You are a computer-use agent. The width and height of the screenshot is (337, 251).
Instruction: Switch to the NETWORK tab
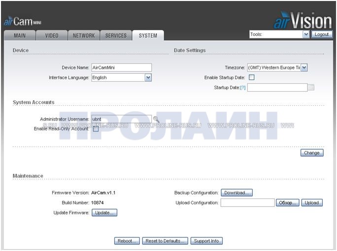84,35
